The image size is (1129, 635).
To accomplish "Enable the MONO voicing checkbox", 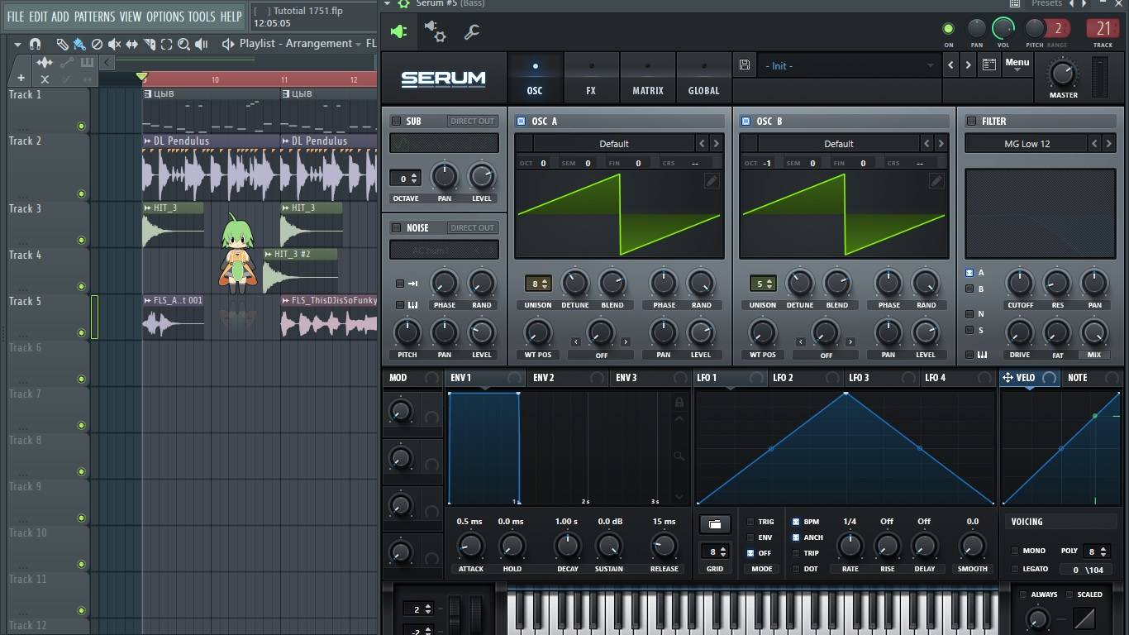I will pyautogui.click(x=1015, y=551).
